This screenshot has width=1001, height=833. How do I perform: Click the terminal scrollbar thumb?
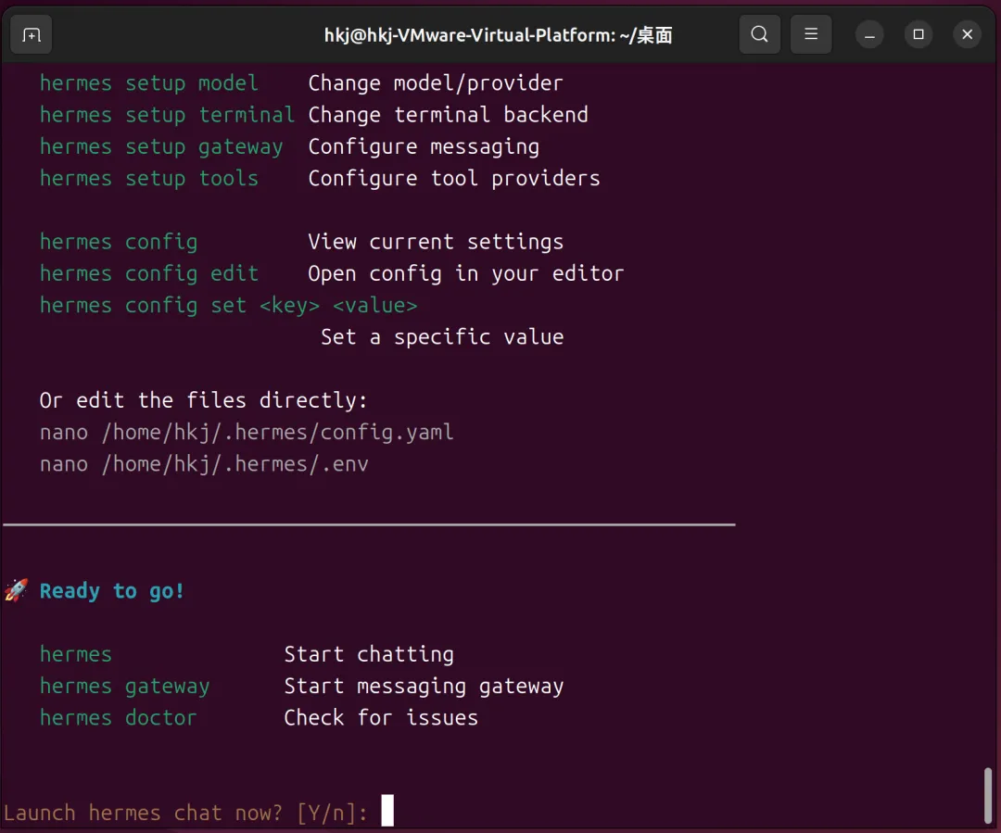tap(988, 795)
